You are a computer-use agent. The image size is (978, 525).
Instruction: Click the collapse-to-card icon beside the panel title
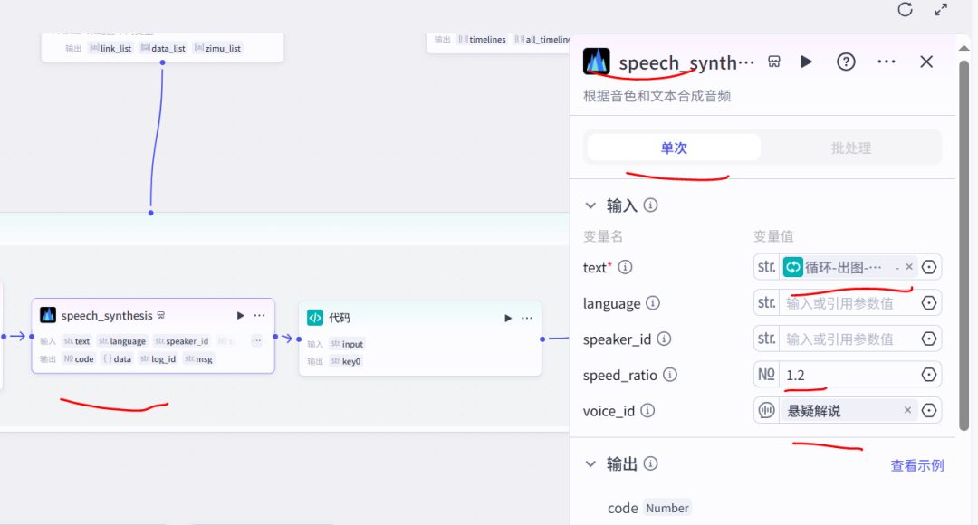coord(773,62)
